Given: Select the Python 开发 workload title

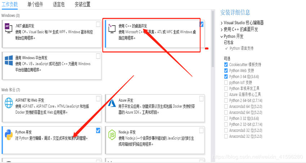Looking at the screenshot, I should coord(23,132).
